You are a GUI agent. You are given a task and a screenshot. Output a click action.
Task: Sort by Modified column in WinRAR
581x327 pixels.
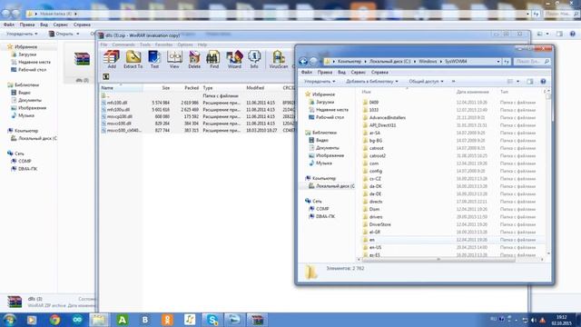coord(262,88)
